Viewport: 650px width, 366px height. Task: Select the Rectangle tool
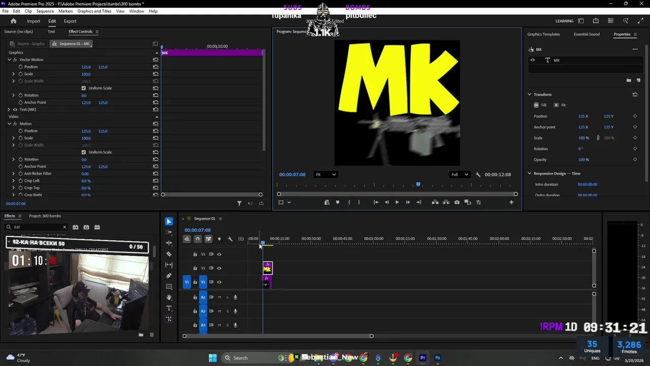169,287
